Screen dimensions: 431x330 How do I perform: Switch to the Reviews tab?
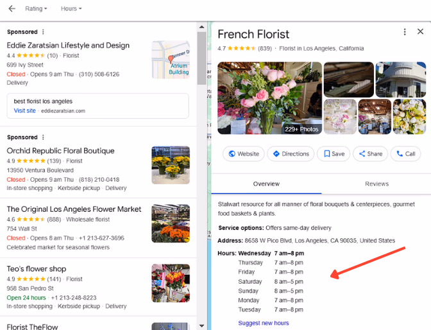coord(376,184)
